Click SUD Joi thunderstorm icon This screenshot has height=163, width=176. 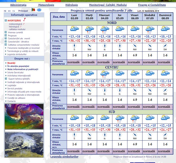tap(120, 119)
